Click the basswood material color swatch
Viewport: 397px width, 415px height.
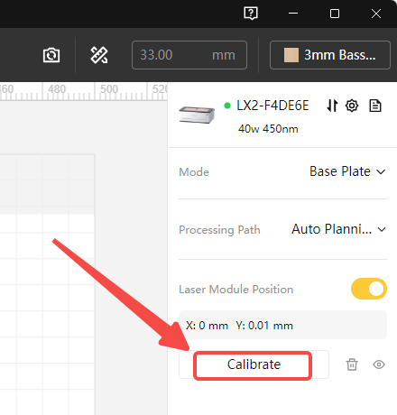[291, 55]
